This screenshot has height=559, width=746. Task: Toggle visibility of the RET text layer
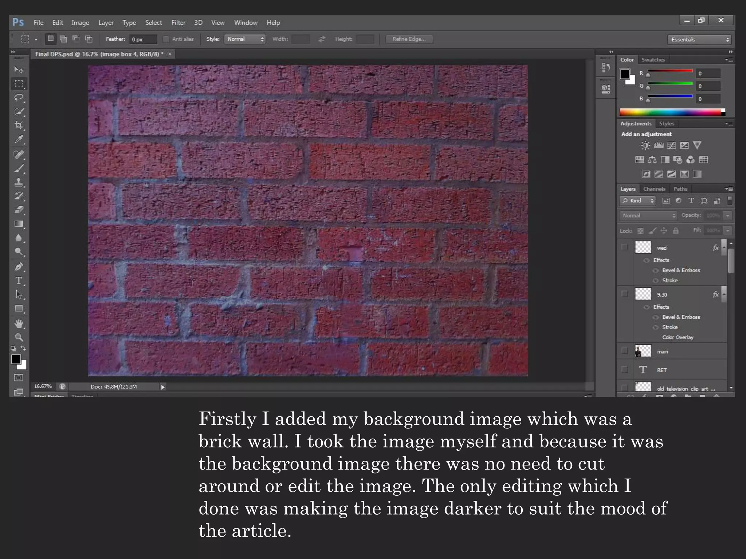625,369
